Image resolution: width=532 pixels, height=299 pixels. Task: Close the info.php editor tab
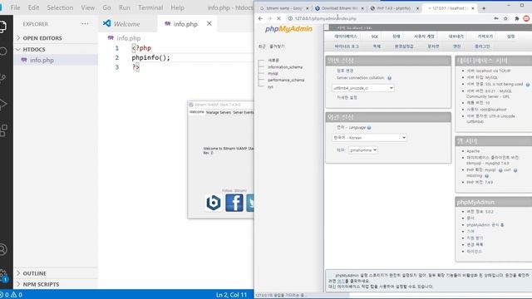tap(209, 23)
